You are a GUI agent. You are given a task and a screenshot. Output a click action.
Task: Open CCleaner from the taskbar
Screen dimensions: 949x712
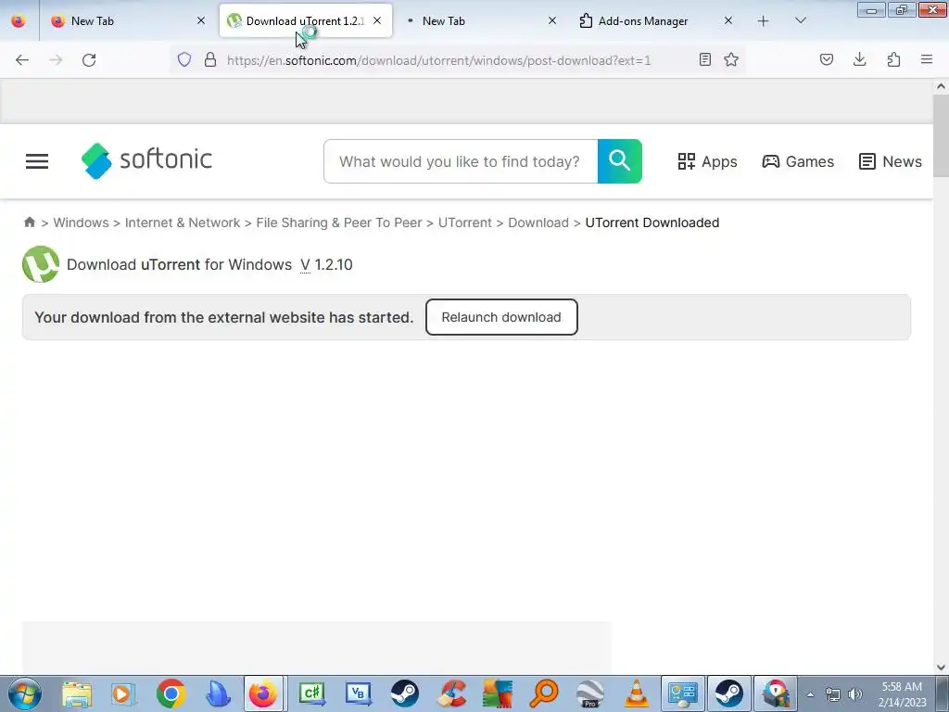(x=452, y=693)
